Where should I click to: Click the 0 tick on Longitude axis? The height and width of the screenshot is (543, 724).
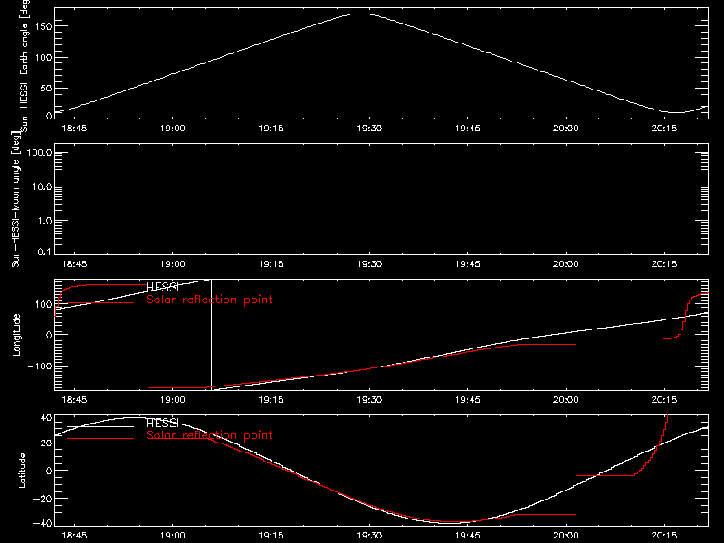[49, 335]
